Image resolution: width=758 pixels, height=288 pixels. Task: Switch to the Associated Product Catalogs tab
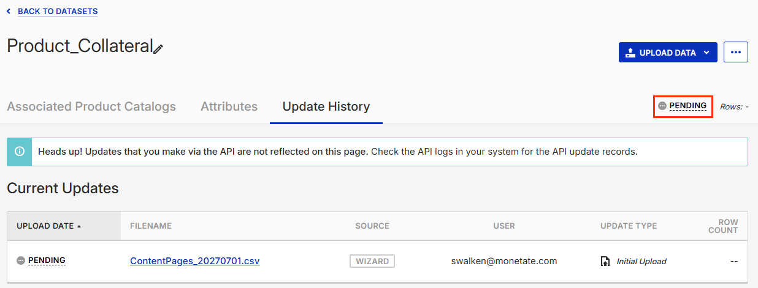(91, 106)
